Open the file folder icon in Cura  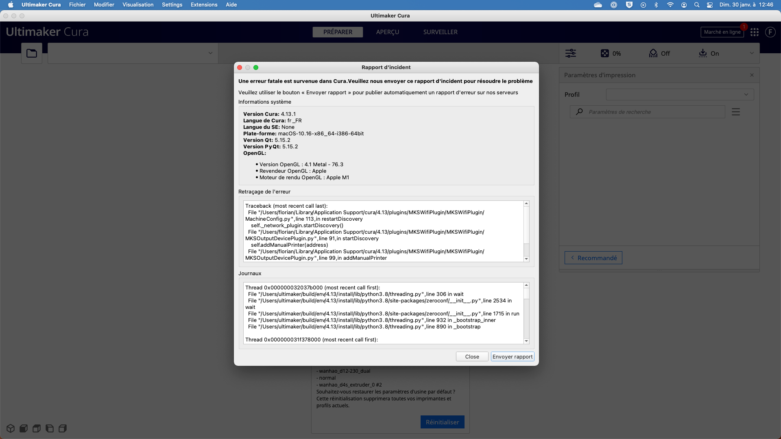(x=32, y=53)
